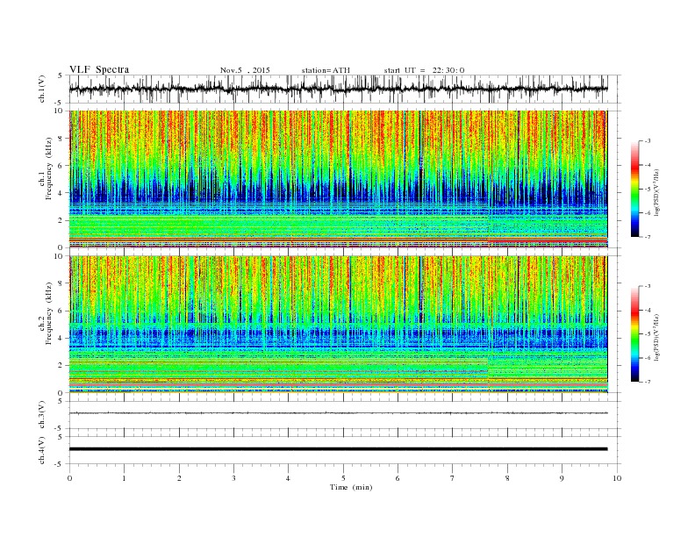Click the "3" tick label on time axis
The image size is (695, 537).
[x=233, y=478]
